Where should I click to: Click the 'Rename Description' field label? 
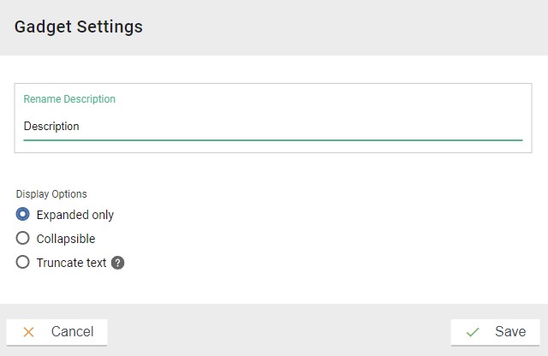(69, 99)
